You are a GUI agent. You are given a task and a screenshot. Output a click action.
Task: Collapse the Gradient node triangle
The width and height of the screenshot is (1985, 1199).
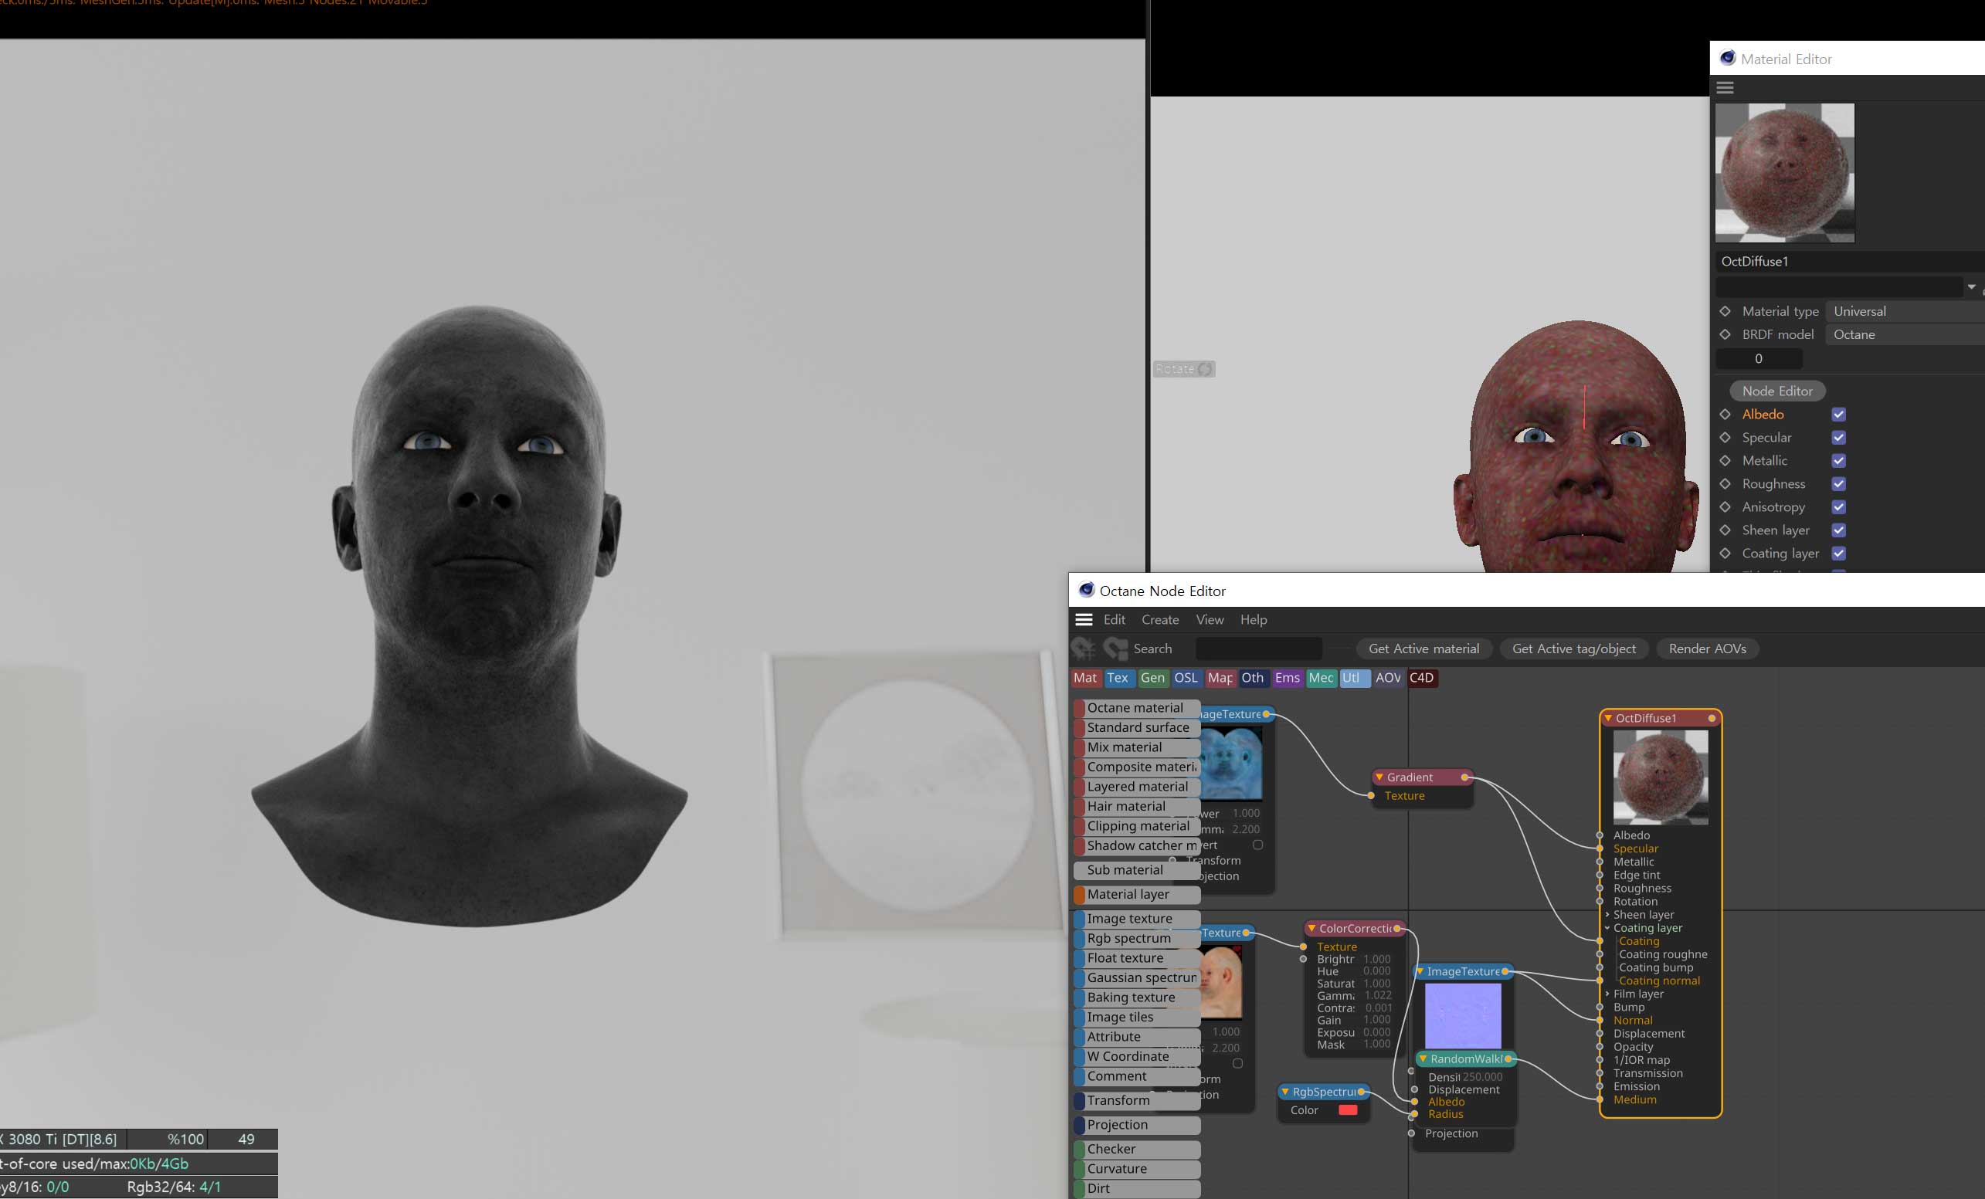point(1379,777)
